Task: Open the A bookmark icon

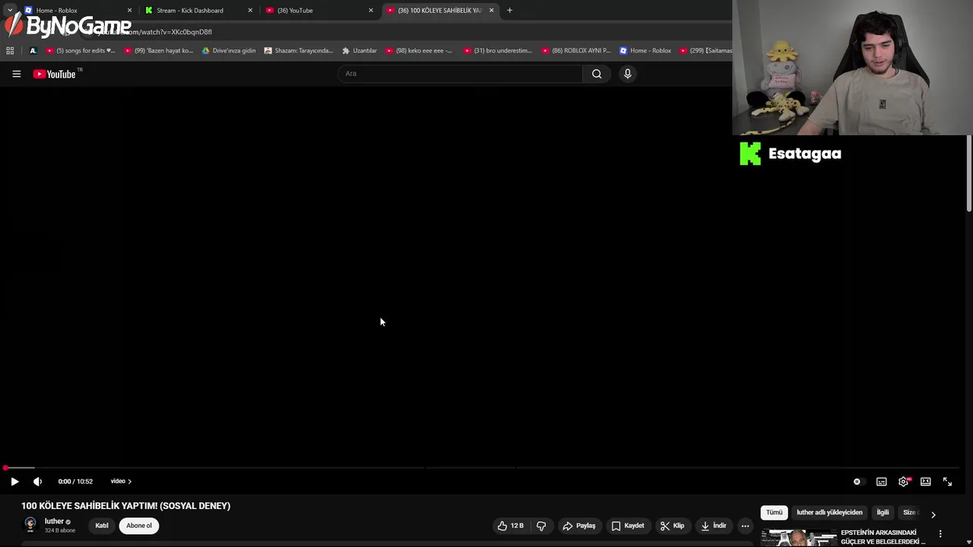Action: (x=33, y=51)
